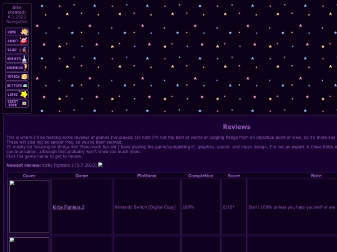Image resolution: width=337 pixels, height=252 pixels.
Task: Click the 'Note' column header
Action: (x=316, y=175)
